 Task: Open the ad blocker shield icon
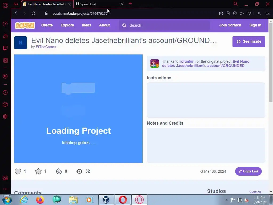[235, 13]
